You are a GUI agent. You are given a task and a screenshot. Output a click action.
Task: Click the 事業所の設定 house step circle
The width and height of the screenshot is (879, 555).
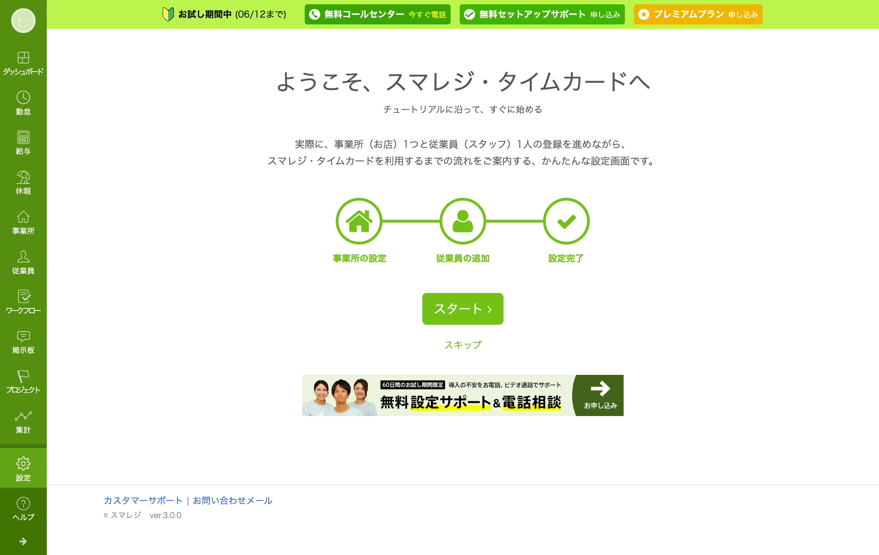359,221
